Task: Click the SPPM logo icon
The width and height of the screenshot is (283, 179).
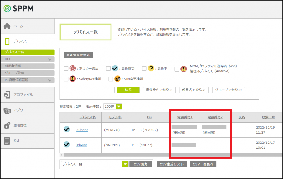Action: pyautogui.click(x=7, y=8)
